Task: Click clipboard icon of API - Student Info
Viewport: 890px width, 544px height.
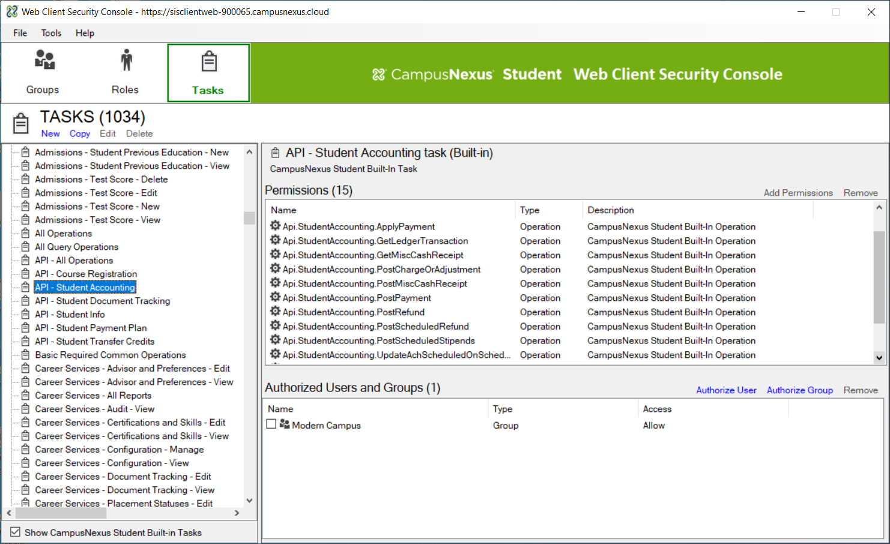Action: tap(25, 314)
